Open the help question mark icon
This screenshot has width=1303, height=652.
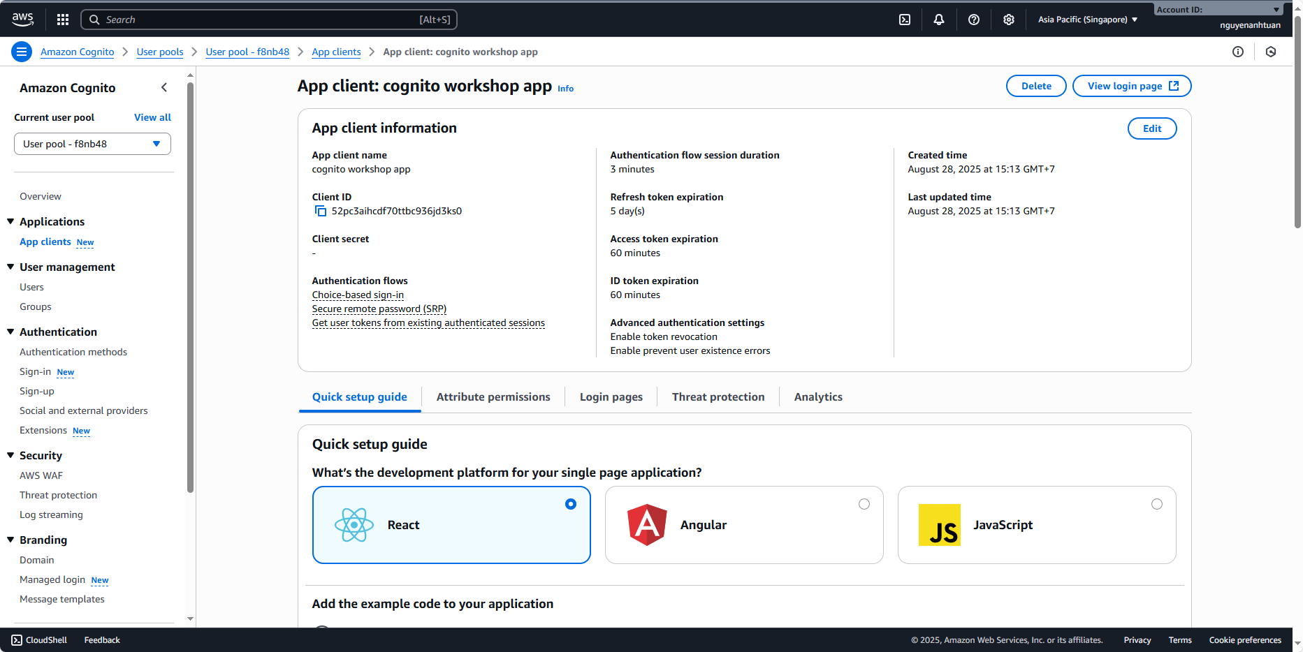(x=974, y=20)
